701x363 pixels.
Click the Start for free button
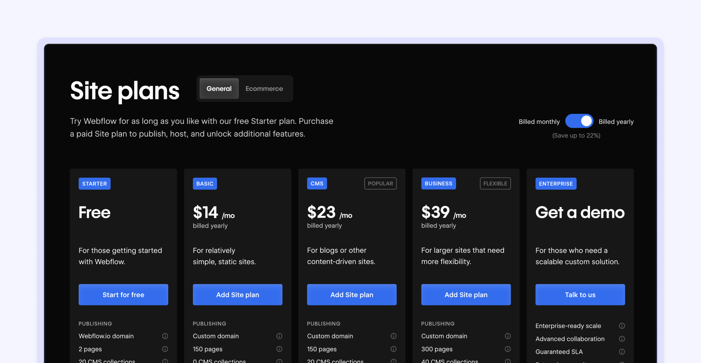(123, 295)
